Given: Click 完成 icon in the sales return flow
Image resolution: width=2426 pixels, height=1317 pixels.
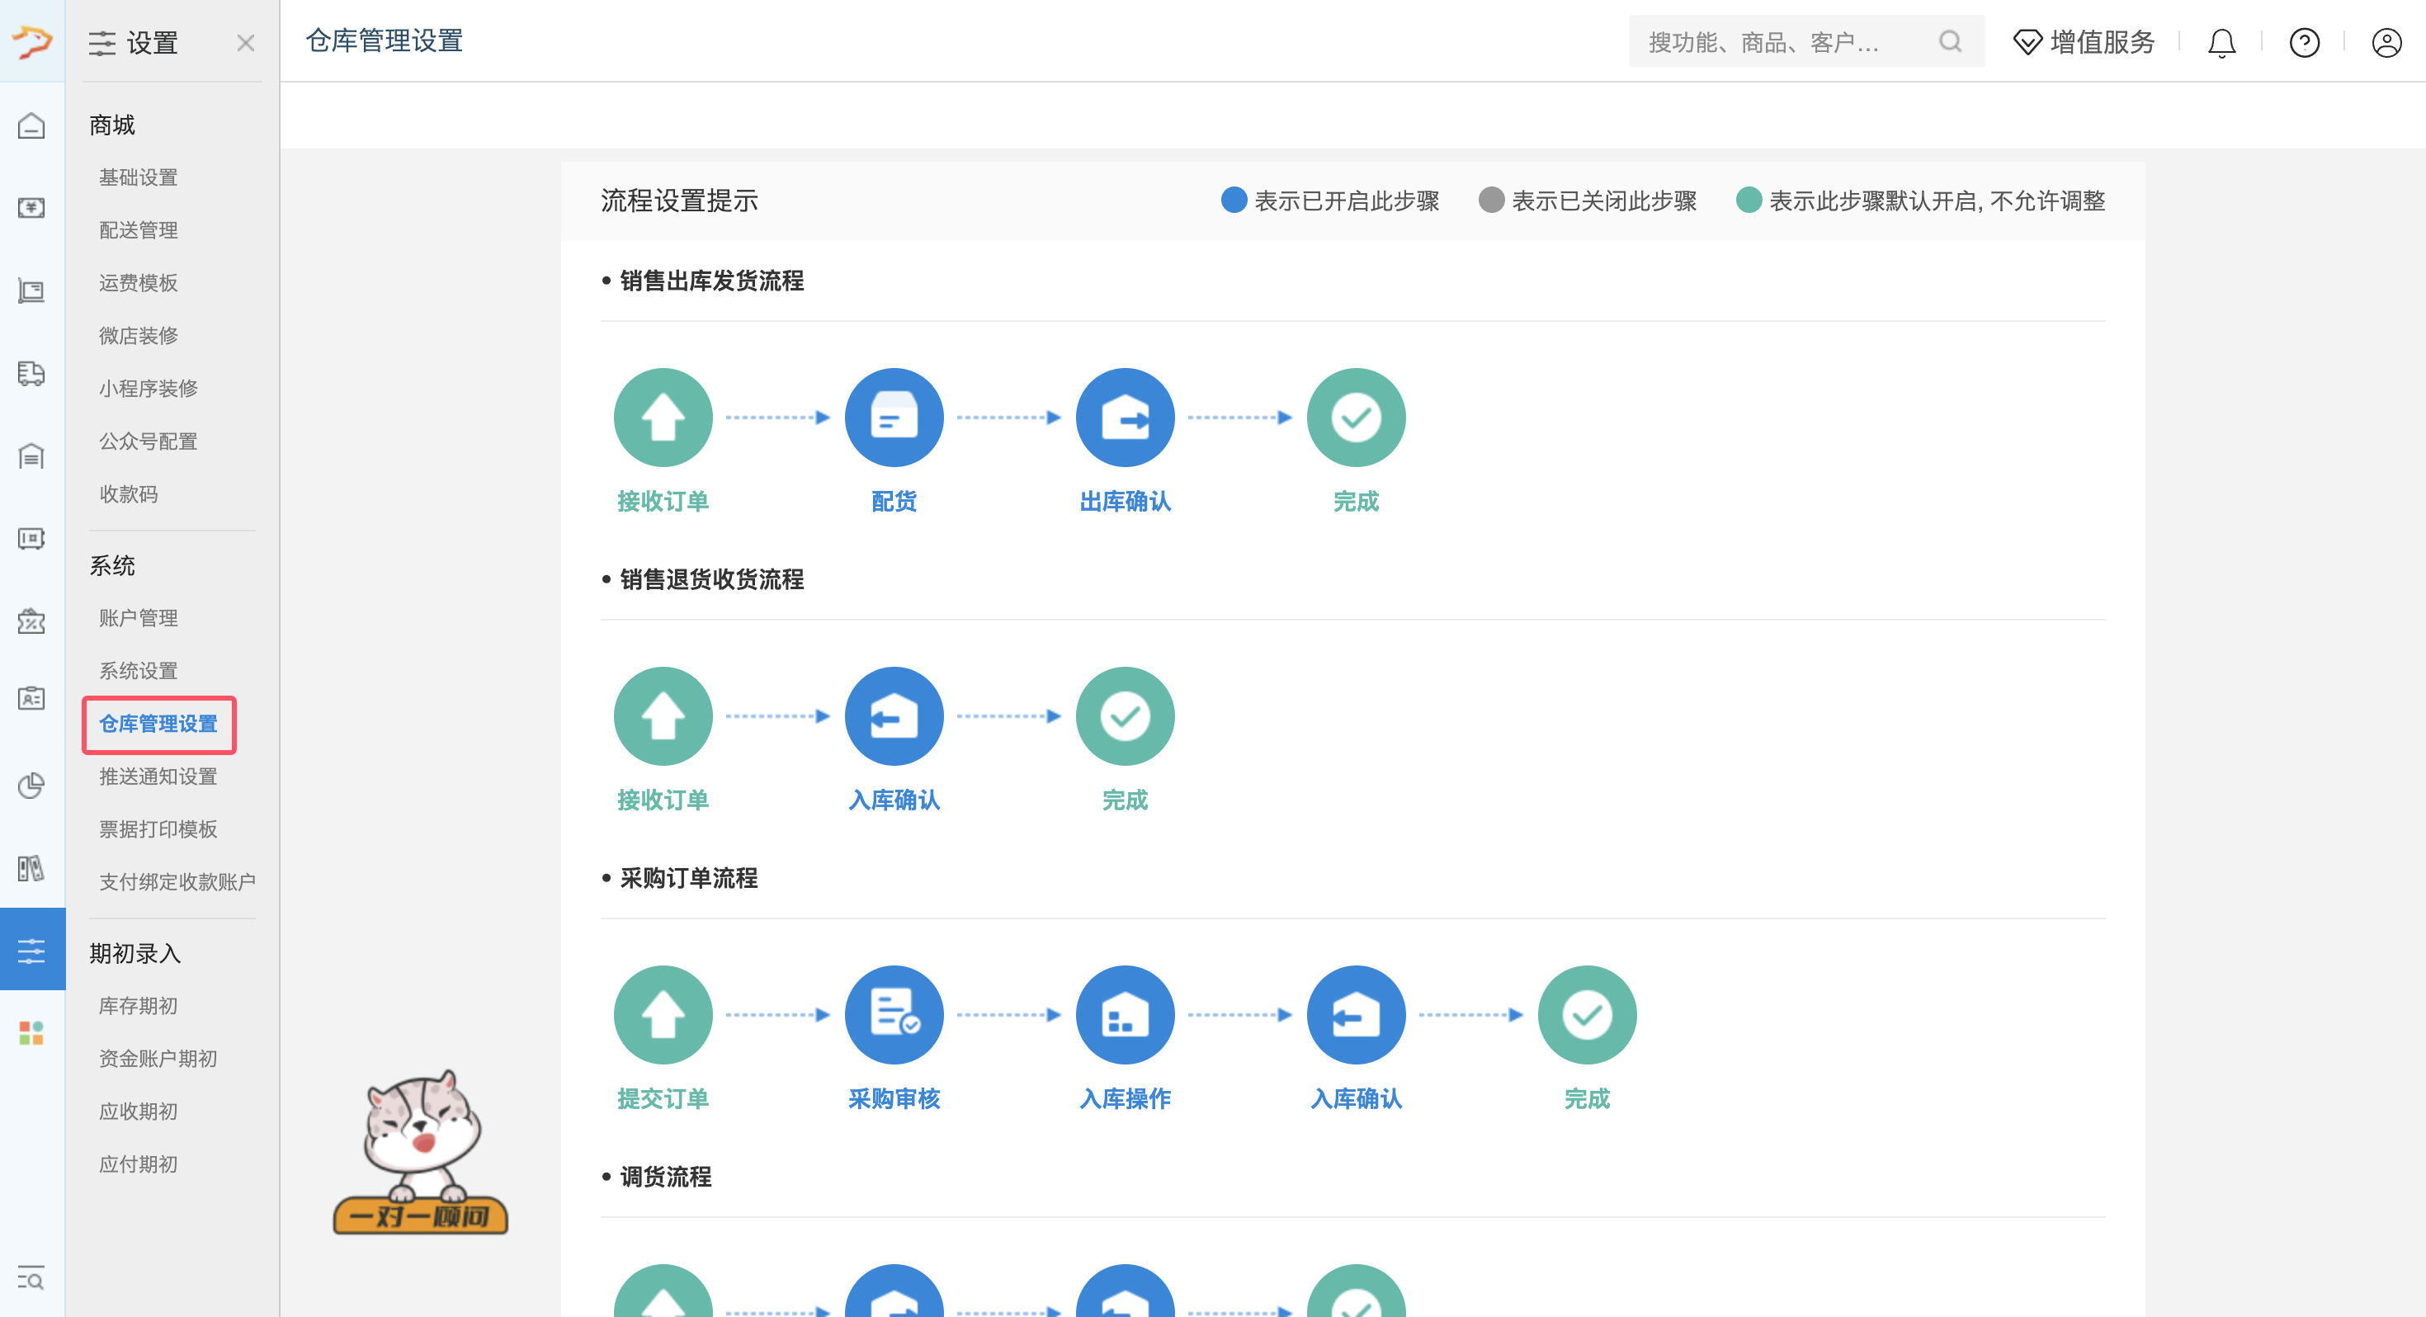Looking at the screenshot, I should click(1125, 716).
